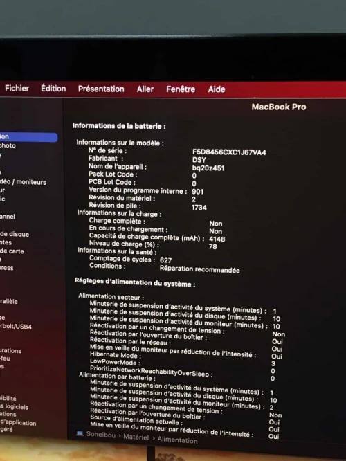Click the charge level value 78
The image size is (346, 461).
click(213, 246)
